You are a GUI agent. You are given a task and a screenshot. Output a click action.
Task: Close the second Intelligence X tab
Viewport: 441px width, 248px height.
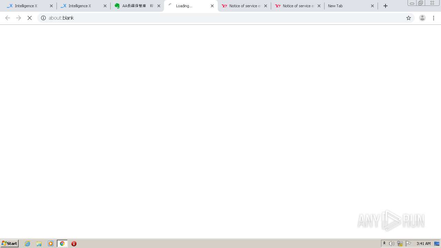click(x=105, y=6)
